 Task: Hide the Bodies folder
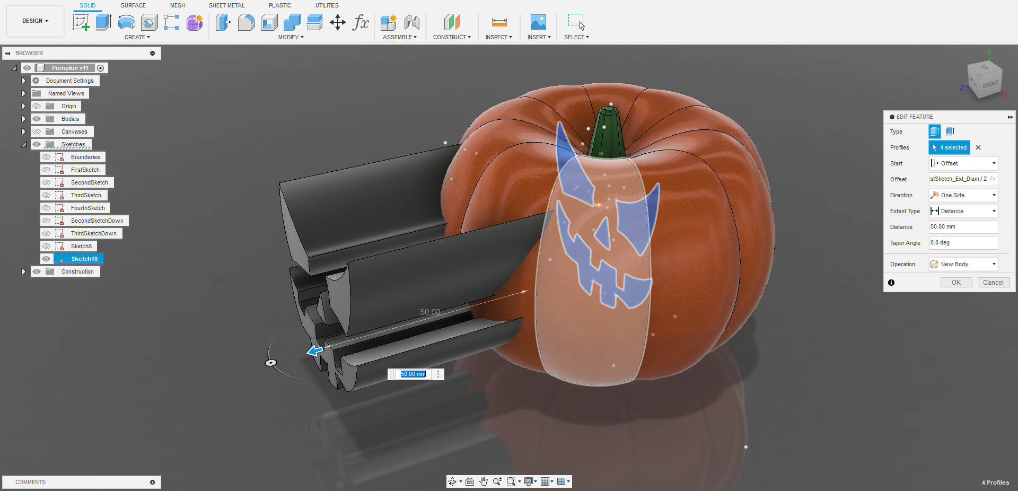37,119
